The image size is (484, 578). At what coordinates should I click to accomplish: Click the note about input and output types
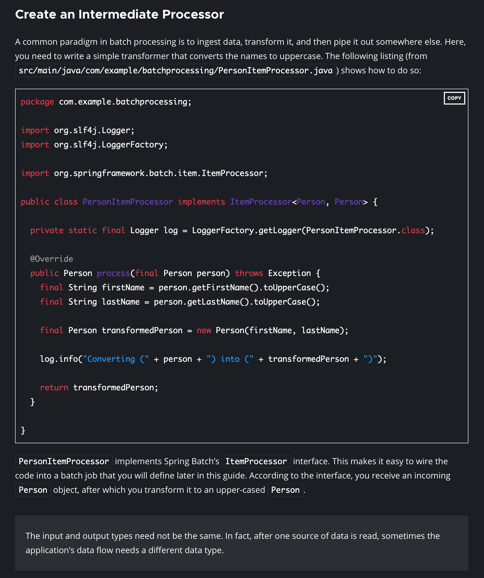242,543
